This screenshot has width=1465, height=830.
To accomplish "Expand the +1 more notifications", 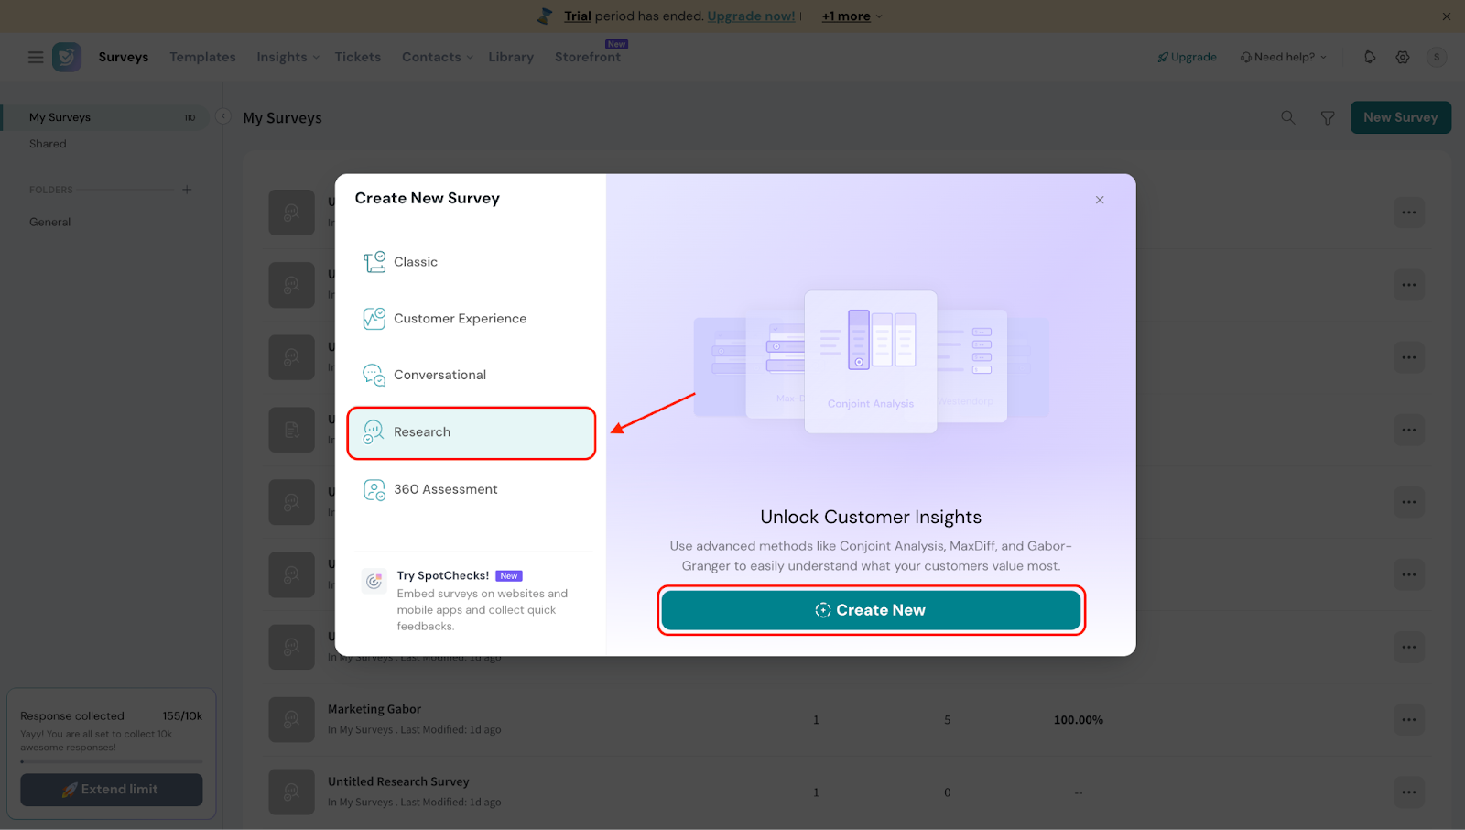I will (x=852, y=16).
